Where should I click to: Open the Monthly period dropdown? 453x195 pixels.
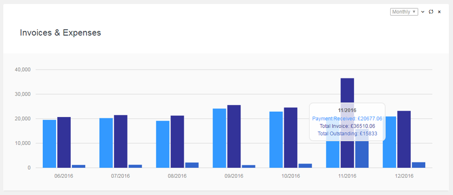(x=404, y=12)
